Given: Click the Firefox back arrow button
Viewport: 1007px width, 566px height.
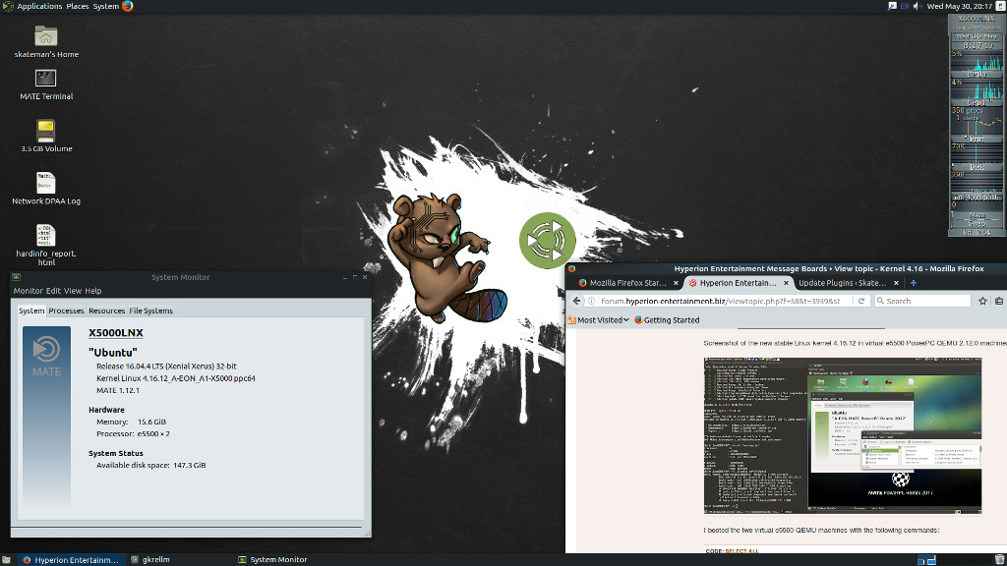Looking at the screenshot, I should point(576,301).
